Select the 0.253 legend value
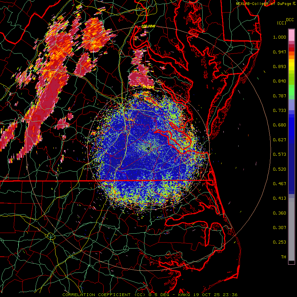297x297 pixels. [x=280, y=242]
